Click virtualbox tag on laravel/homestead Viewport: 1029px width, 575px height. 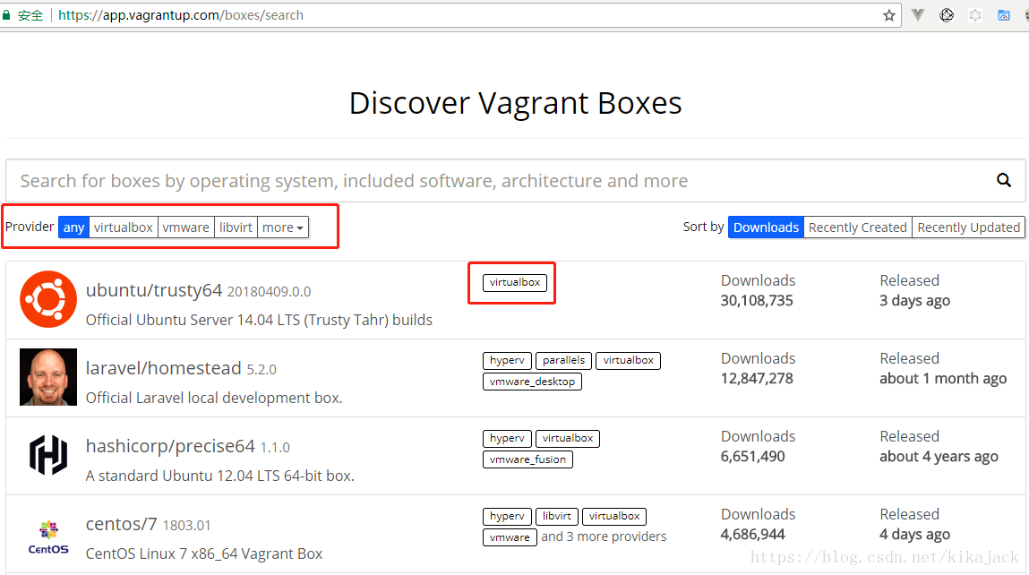pos(628,360)
